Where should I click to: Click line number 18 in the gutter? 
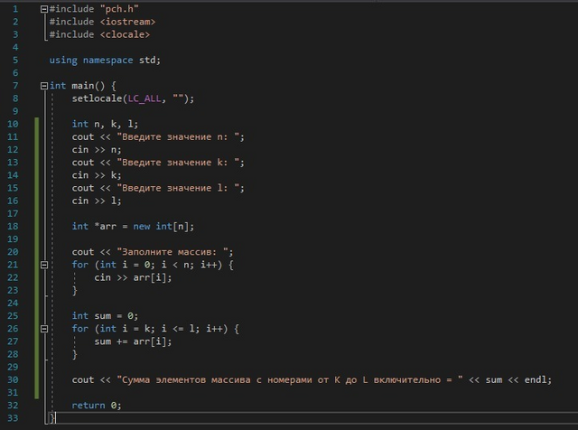point(13,227)
